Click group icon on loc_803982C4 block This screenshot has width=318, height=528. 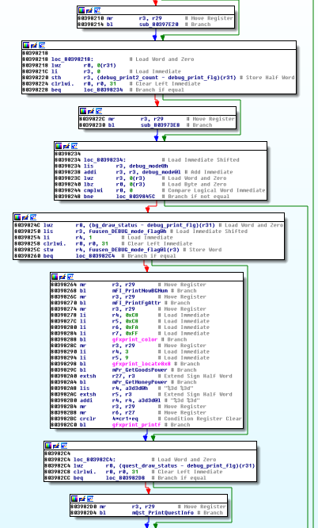[64, 446]
